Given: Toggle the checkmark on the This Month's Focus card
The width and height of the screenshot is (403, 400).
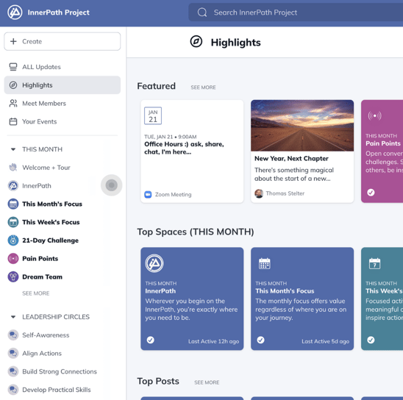Looking at the screenshot, I should (260, 340).
